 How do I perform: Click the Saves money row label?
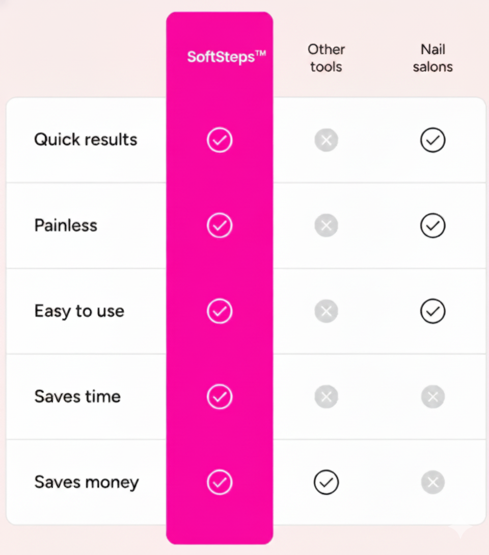pos(87,483)
